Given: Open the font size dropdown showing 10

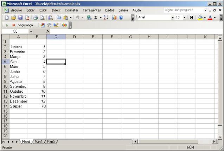Looking at the screenshot, I should pos(185,17).
